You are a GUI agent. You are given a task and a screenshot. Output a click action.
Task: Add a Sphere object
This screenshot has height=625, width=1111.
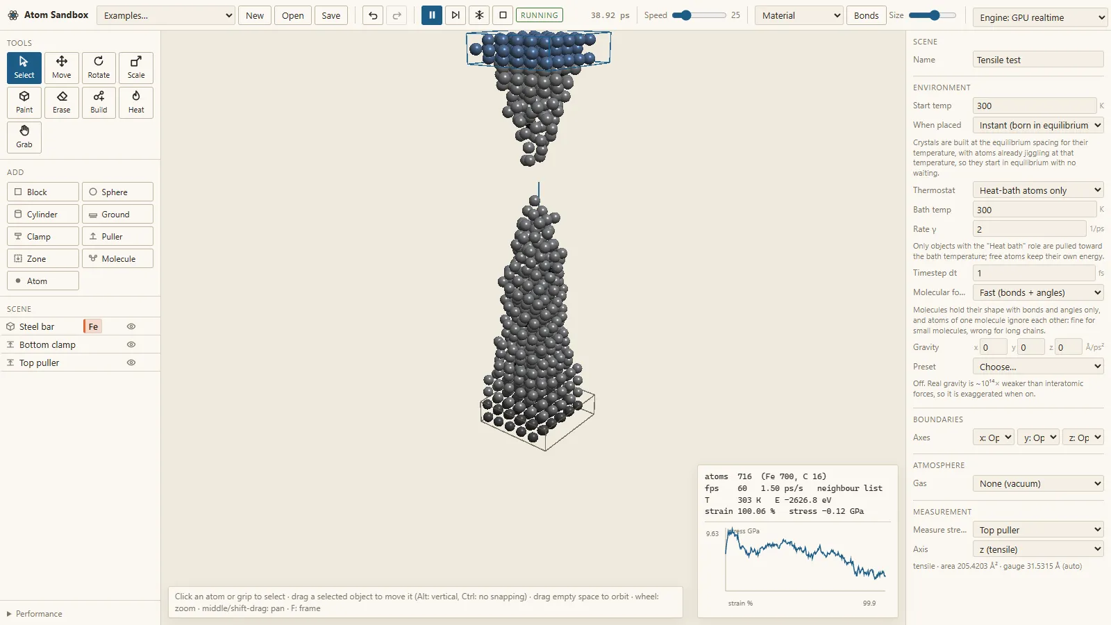click(x=117, y=192)
